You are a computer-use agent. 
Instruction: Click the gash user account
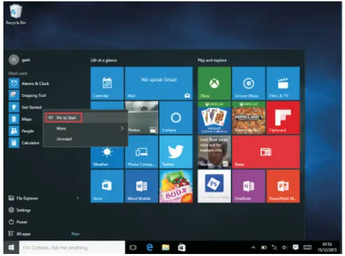pos(20,60)
